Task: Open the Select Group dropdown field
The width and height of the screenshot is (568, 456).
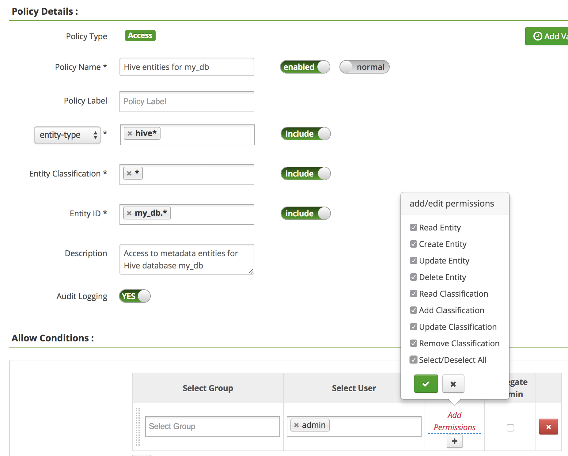Action: pos(212,426)
